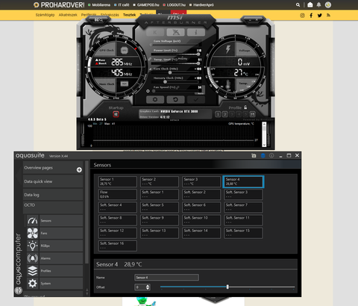The height and width of the screenshot is (306, 358).
Task: Open ProHardver notifications bell icon
Action: 319,4
